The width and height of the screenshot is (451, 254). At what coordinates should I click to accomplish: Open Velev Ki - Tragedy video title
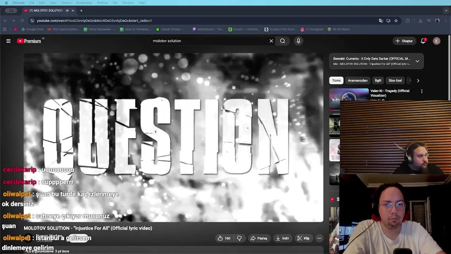390,93
